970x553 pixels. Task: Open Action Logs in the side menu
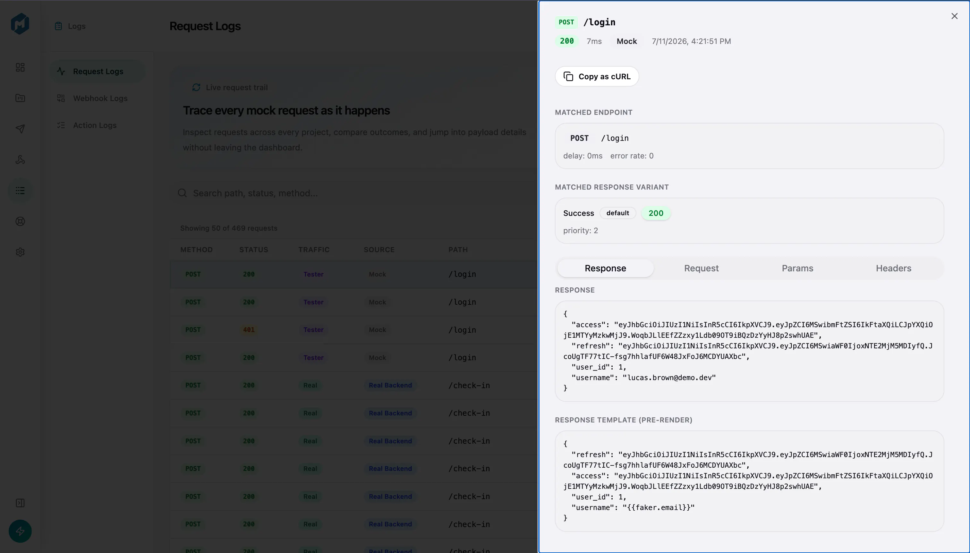(x=98, y=125)
